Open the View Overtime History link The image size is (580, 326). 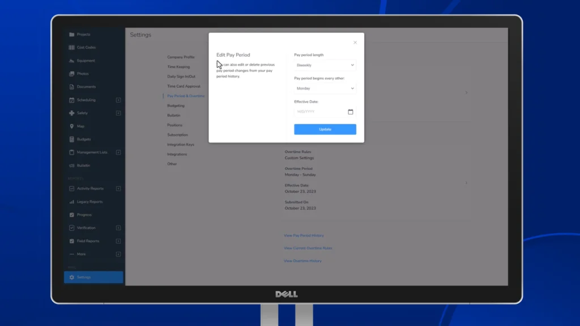coord(302,261)
